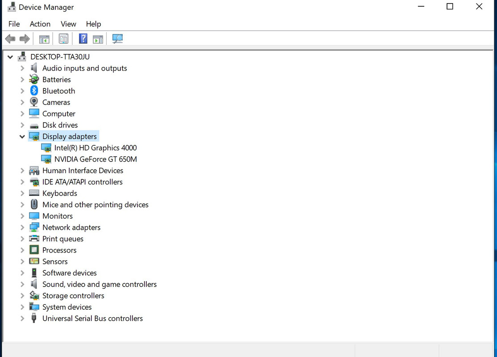Select Intel(R) HD Graphics 4000

(x=95, y=148)
